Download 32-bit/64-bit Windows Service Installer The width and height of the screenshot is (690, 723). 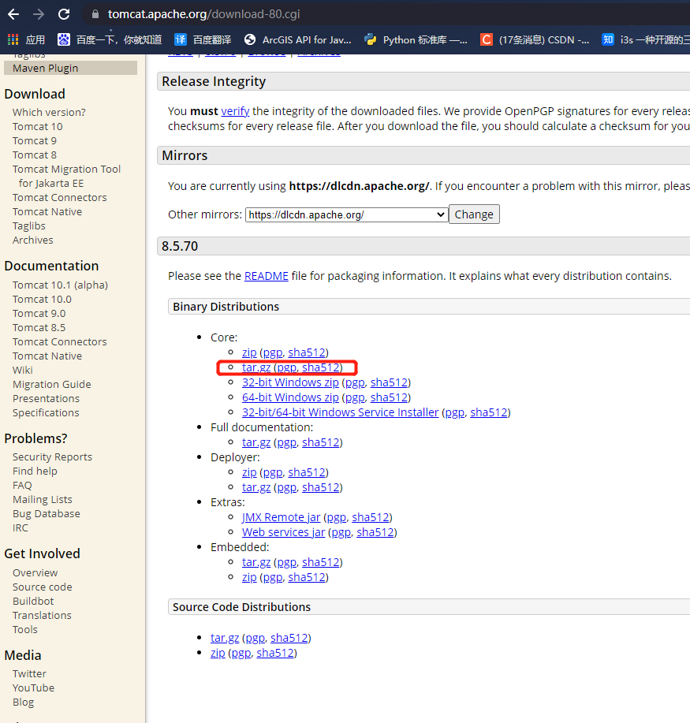(341, 412)
